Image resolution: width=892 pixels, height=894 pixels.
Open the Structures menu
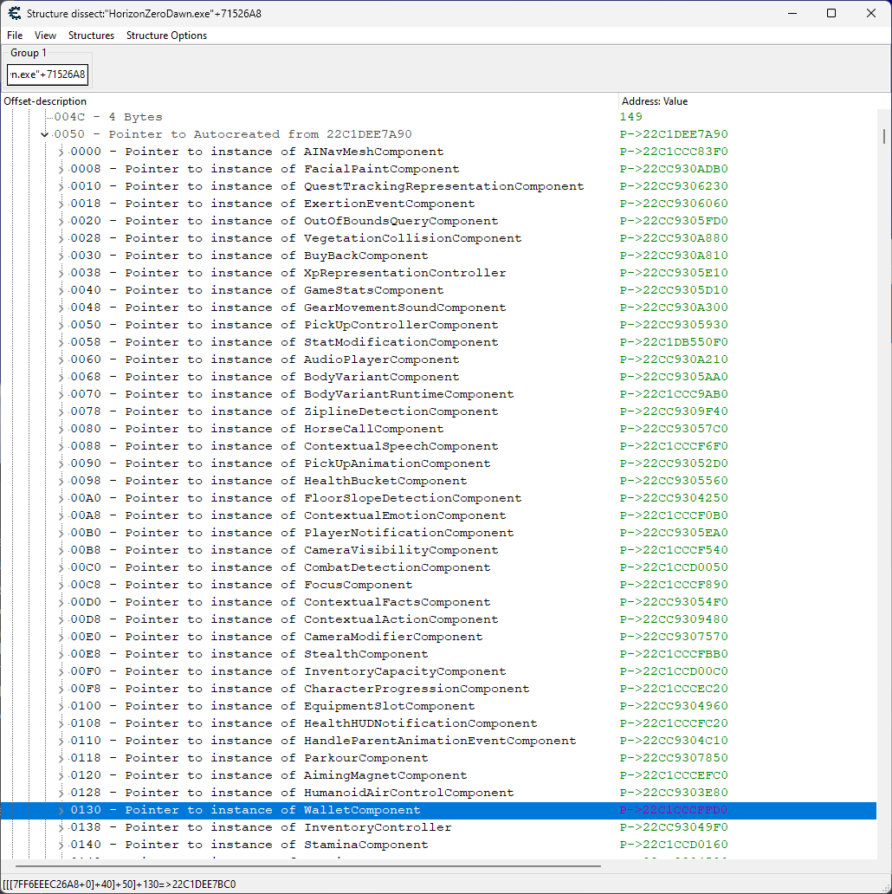pyautogui.click(x=91, y=36)
